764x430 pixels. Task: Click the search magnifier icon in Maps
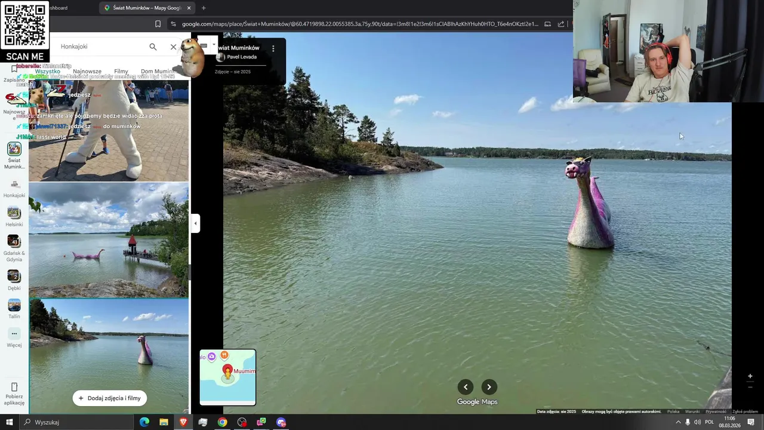[153, 47]
